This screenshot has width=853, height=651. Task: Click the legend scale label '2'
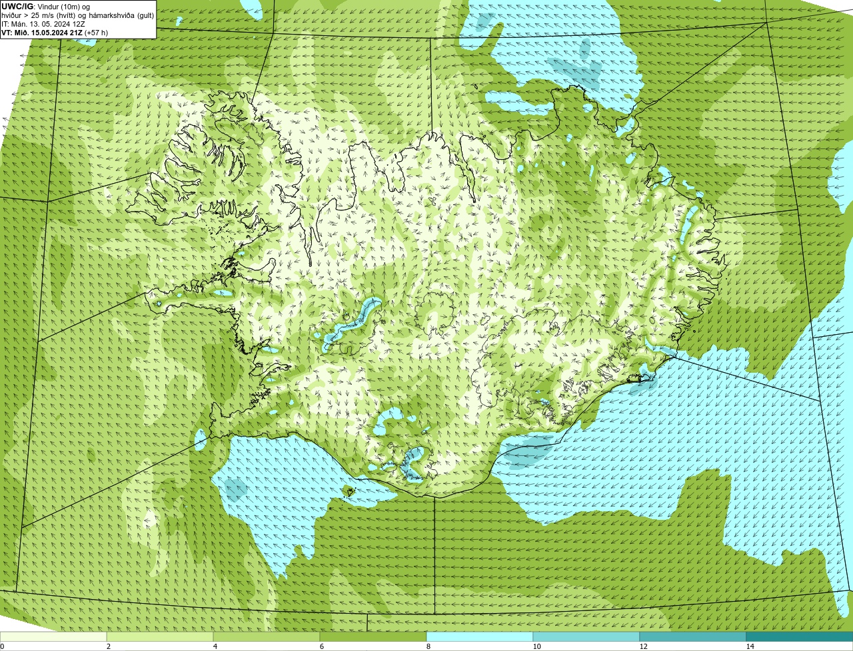[108, 646]
